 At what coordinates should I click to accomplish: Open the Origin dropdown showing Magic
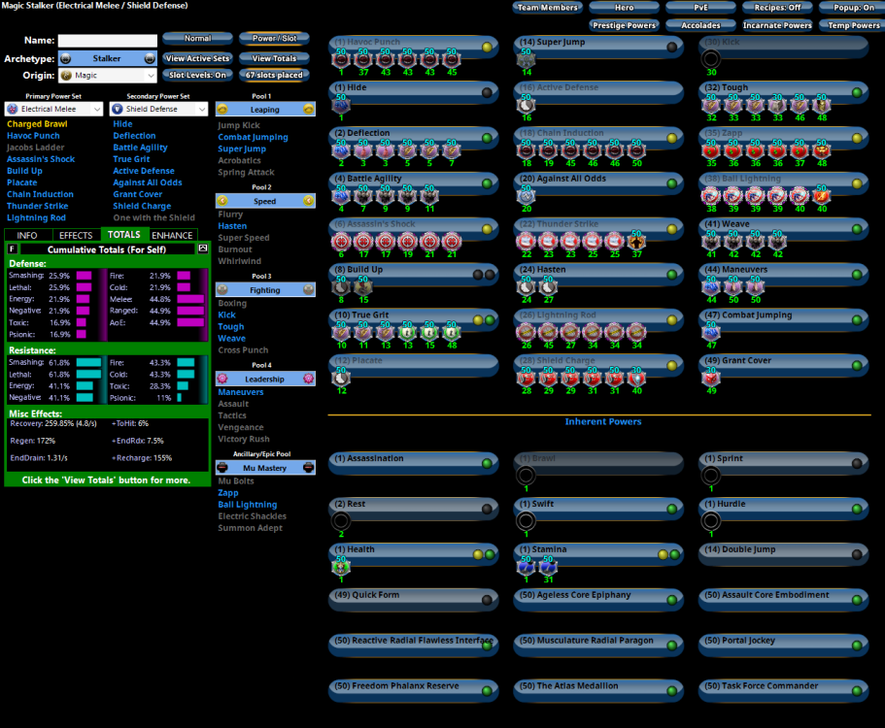point(106,75)
